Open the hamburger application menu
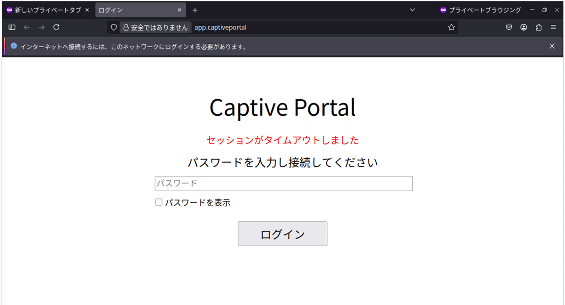The width and height of the screenshot is (565, 305). click(x=554, y=27)
